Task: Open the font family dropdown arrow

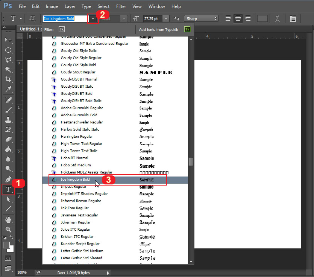Action: point(93,19)
